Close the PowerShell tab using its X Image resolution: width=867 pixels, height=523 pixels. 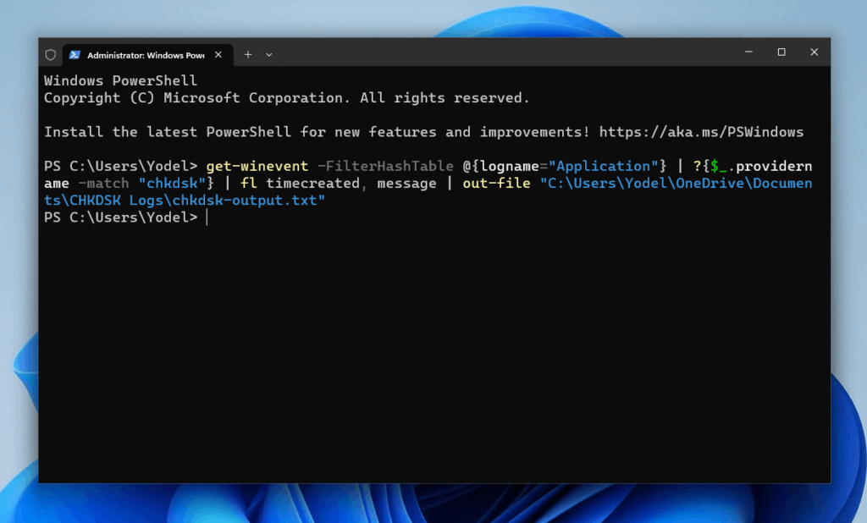[x=218, y=54]
